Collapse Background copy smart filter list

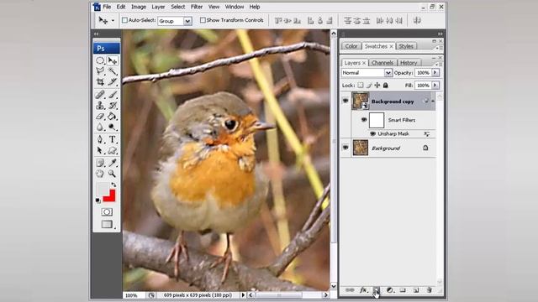click(x=433, y=102)
